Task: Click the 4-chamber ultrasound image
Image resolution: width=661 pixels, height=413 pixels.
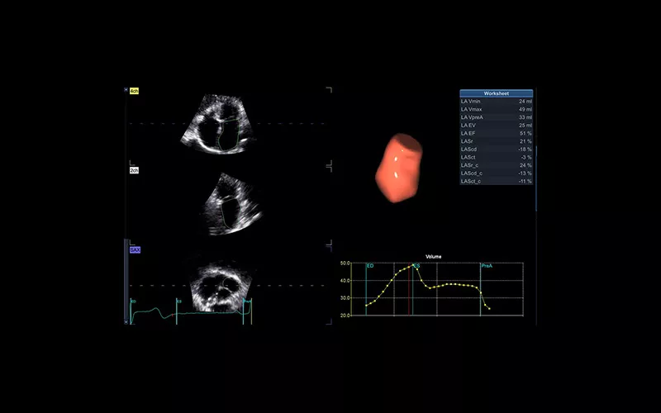Action: pos(218,123)
